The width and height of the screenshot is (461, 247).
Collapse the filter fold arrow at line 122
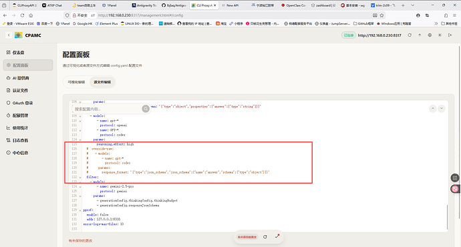80,177
